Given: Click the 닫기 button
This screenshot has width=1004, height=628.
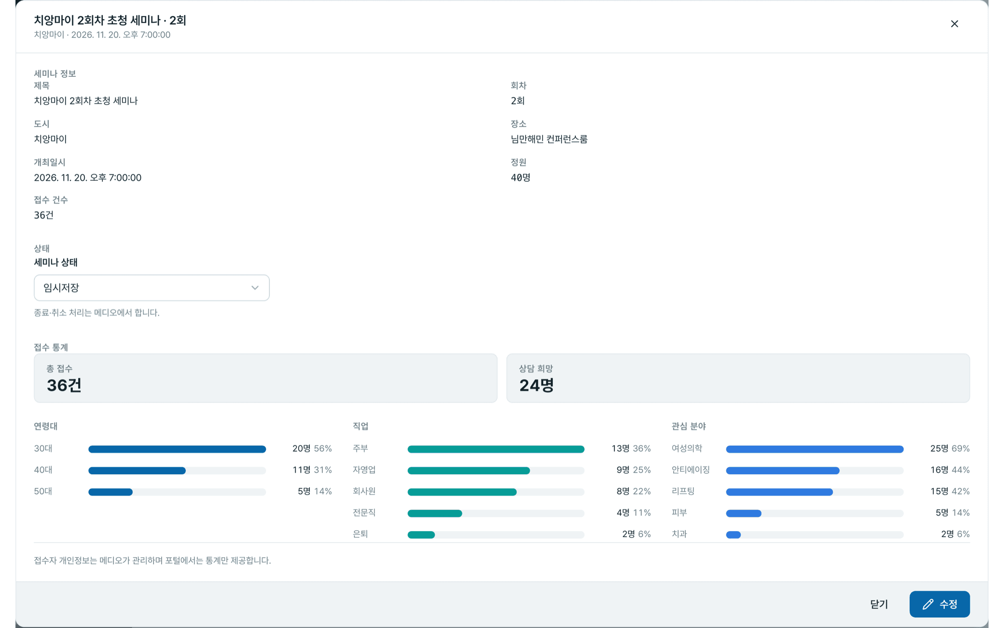Looking at the screenshot, I should 879,604.
